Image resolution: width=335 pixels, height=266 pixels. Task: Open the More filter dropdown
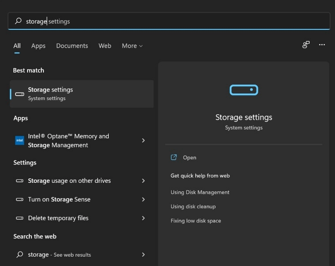(132, 46)
